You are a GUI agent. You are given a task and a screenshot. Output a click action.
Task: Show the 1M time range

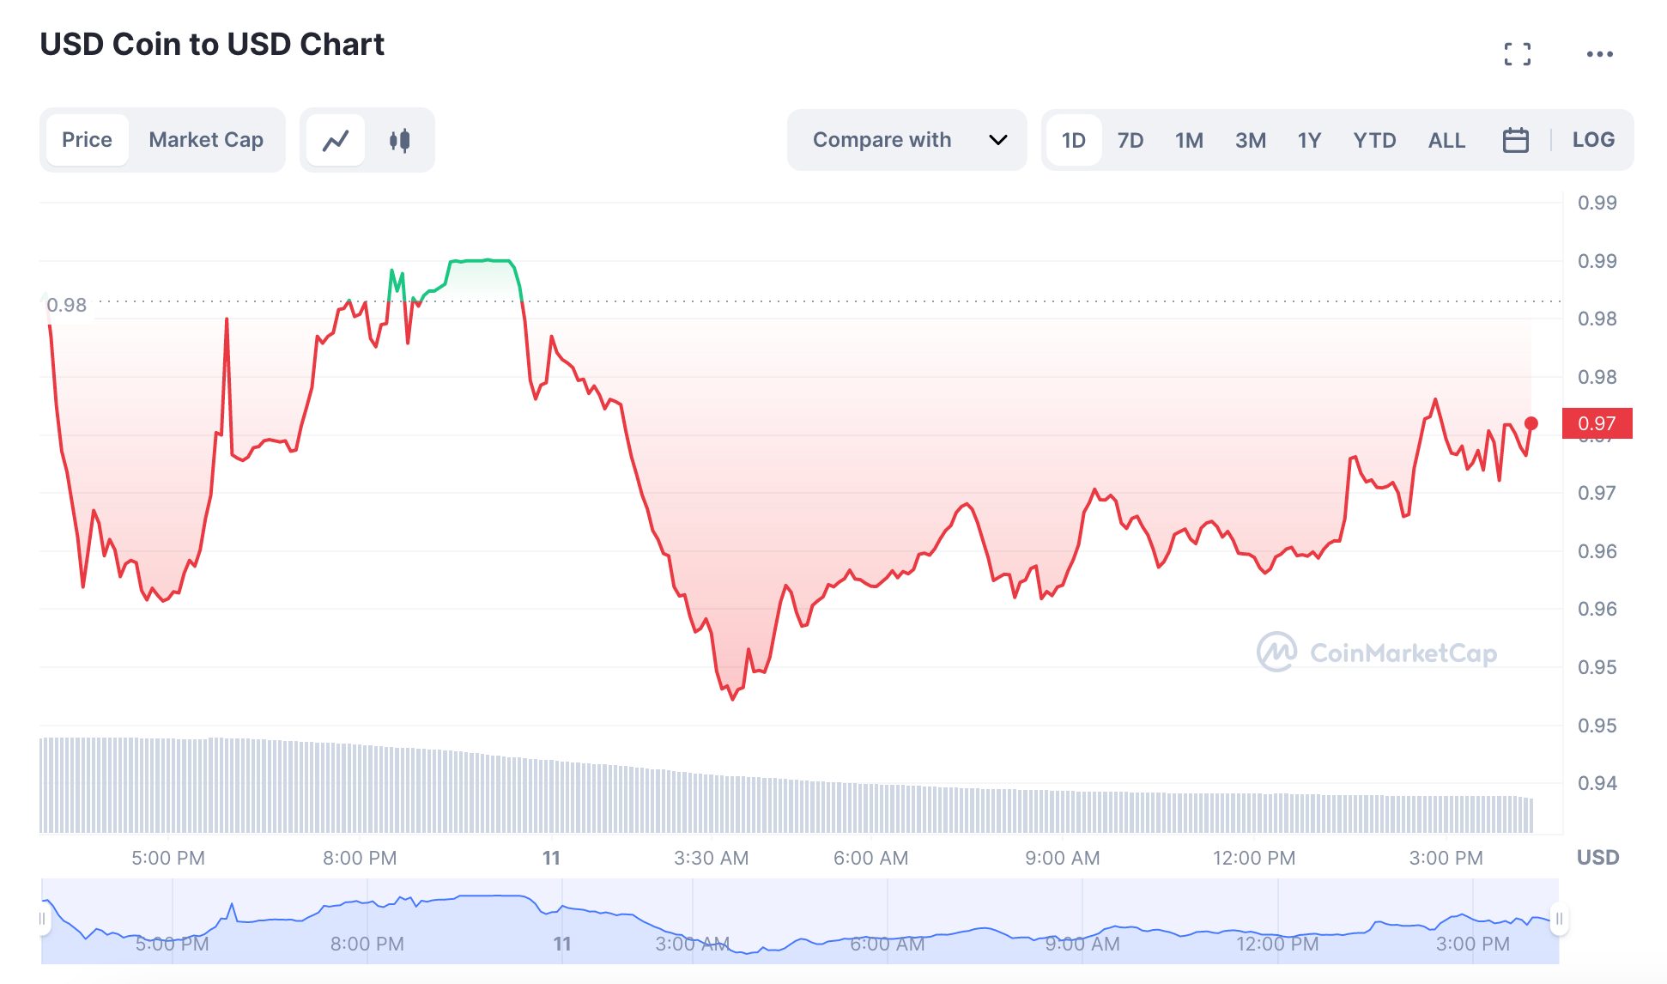click(x=1189, y=140)
